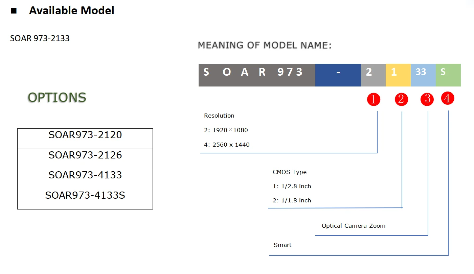This screenshot has height=274, width=474.
Task: Click the Available Model heading
Action: (x=72, y=10)
